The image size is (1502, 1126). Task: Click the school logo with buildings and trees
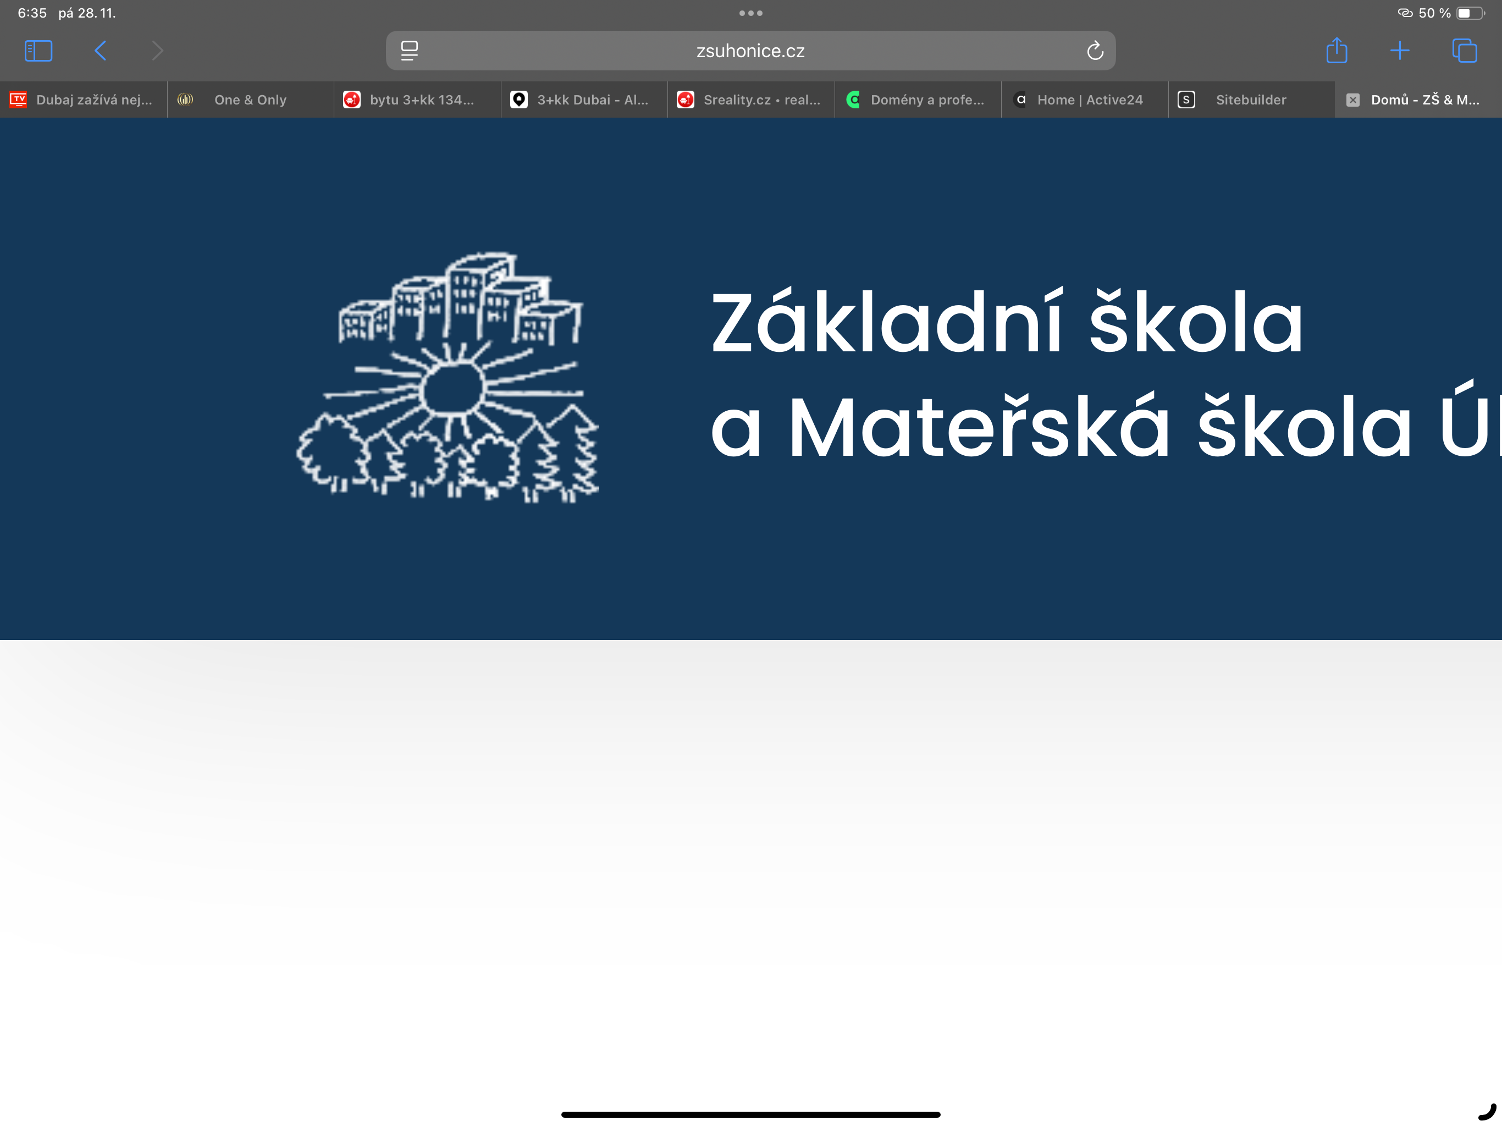coord(448,377)
